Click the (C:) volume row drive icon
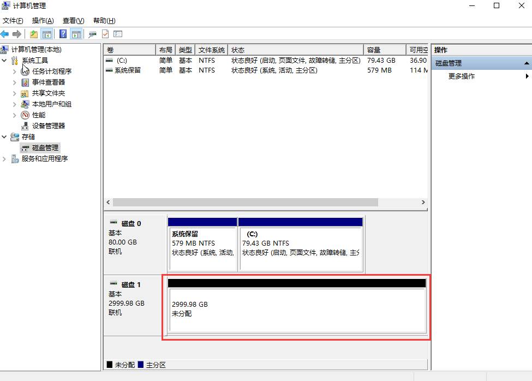The width and height of the screenshot is (532, 381). [109, 61]
